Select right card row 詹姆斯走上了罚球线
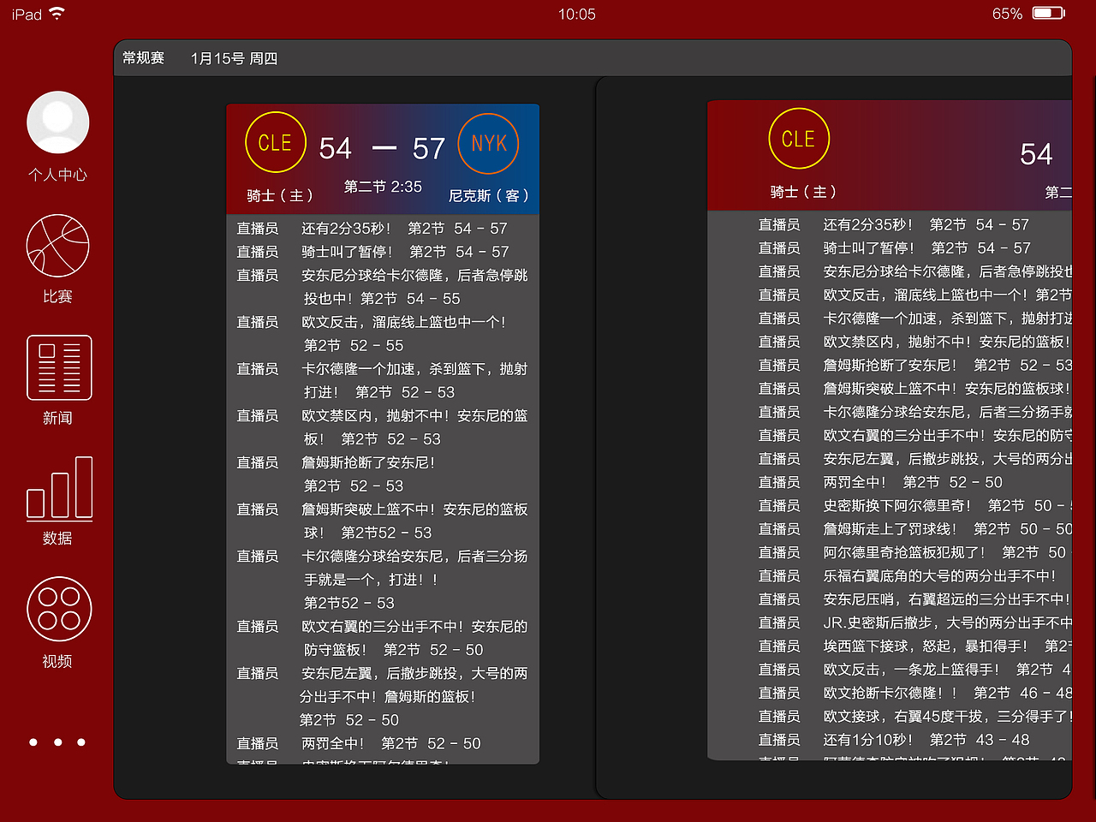 click(914, 528)
